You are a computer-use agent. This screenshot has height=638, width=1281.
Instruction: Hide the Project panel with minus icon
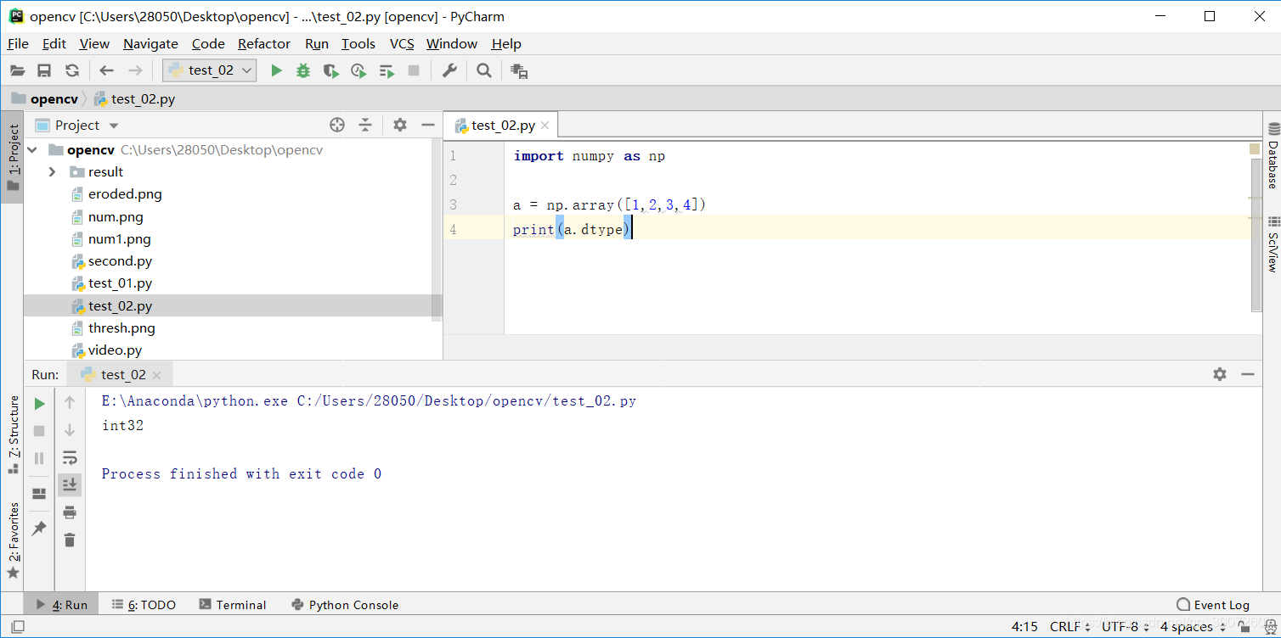(427, 125)
